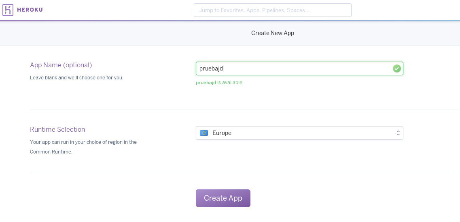The width and height of the screenshot is (460, 222).
Task: Click the 'Your app can run' description line
Action: [x=83, y=142]
